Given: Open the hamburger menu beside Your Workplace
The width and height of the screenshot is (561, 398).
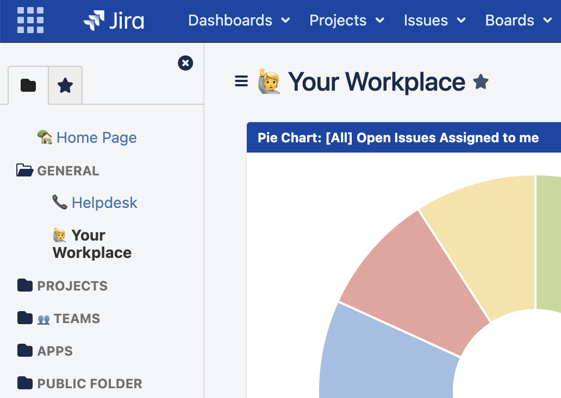Looking at the screenshot, I should (x=241, y=81).
